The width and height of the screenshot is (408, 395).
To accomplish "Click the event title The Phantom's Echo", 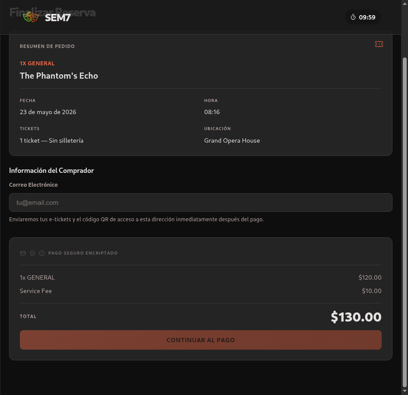I will 59,76.
